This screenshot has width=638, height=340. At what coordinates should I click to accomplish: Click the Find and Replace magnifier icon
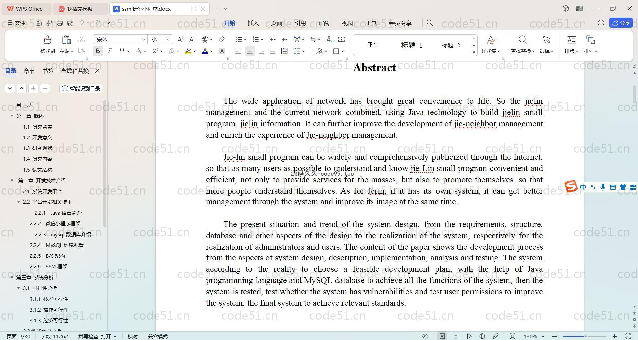click(523, 40)
